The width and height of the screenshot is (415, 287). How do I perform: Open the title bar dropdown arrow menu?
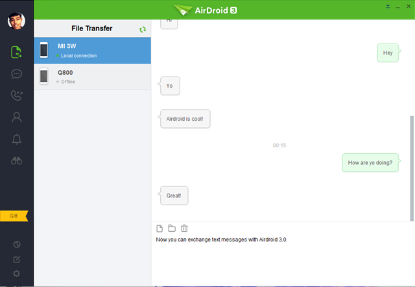pyautogui.click(x=388, y=6)
